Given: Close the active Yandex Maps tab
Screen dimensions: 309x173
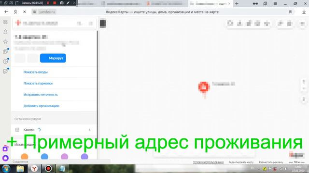Looking at the screenshot, I should pyautogui.click(x=229, y=3).
